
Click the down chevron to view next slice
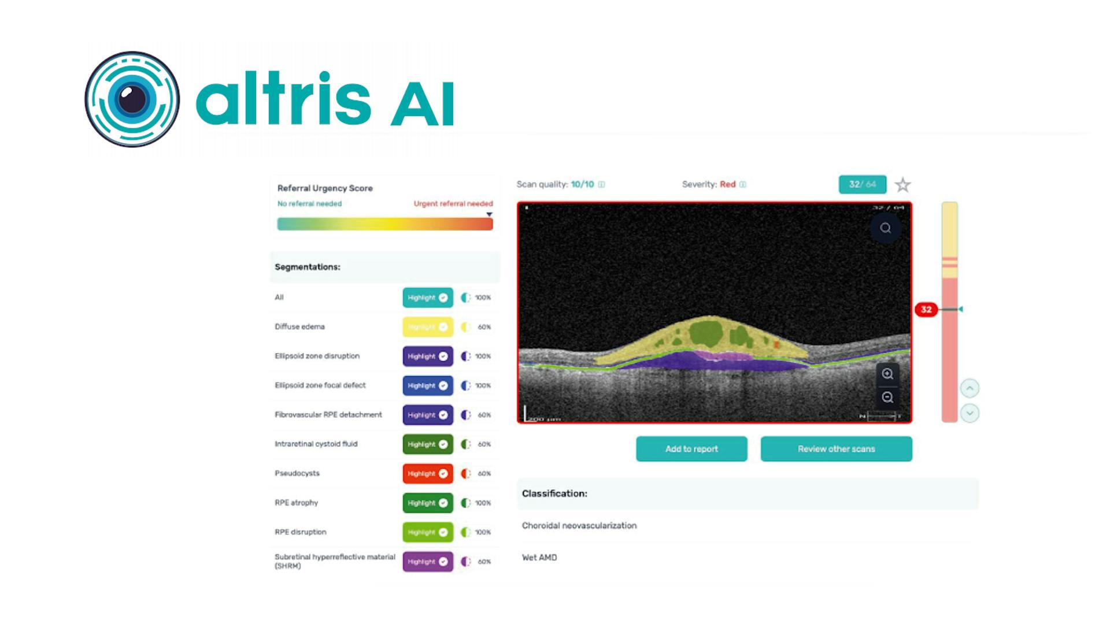[x=970, y=413]
